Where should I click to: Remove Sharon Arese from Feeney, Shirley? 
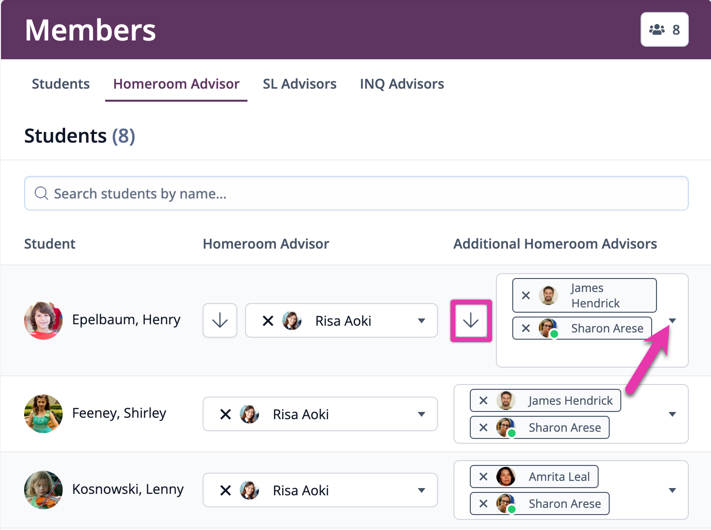[484, 427]
